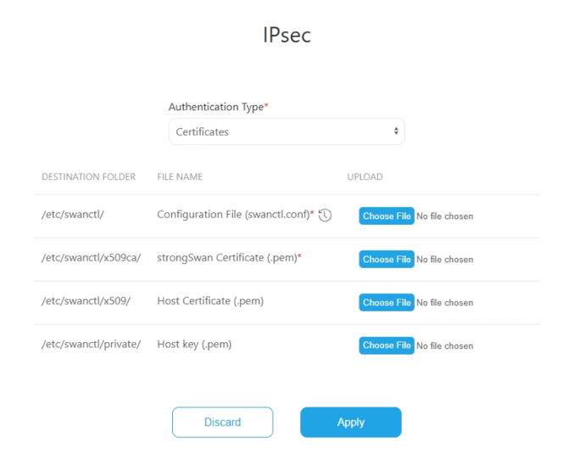
Task: Open the Authentication Type dropdown
Action: (286, 132)
